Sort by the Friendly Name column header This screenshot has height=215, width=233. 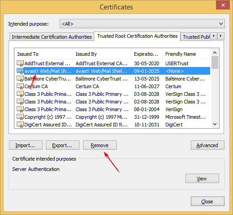pos(186,54)
